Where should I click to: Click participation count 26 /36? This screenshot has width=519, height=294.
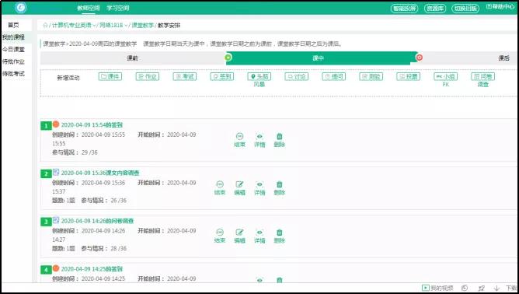119,201
